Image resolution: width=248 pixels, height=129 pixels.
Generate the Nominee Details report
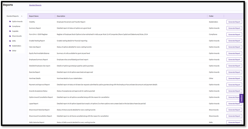(x=234, y=78)
